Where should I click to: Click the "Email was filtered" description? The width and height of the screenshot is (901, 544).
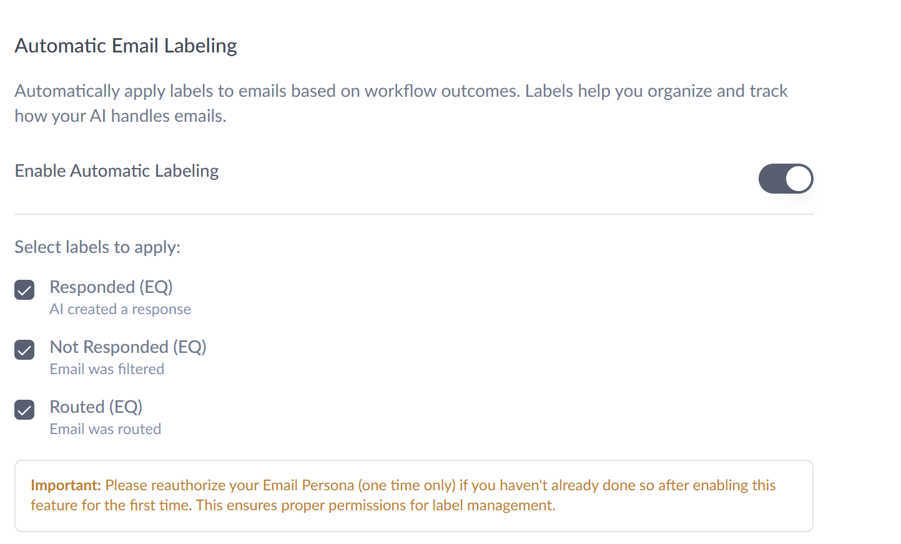107,369
